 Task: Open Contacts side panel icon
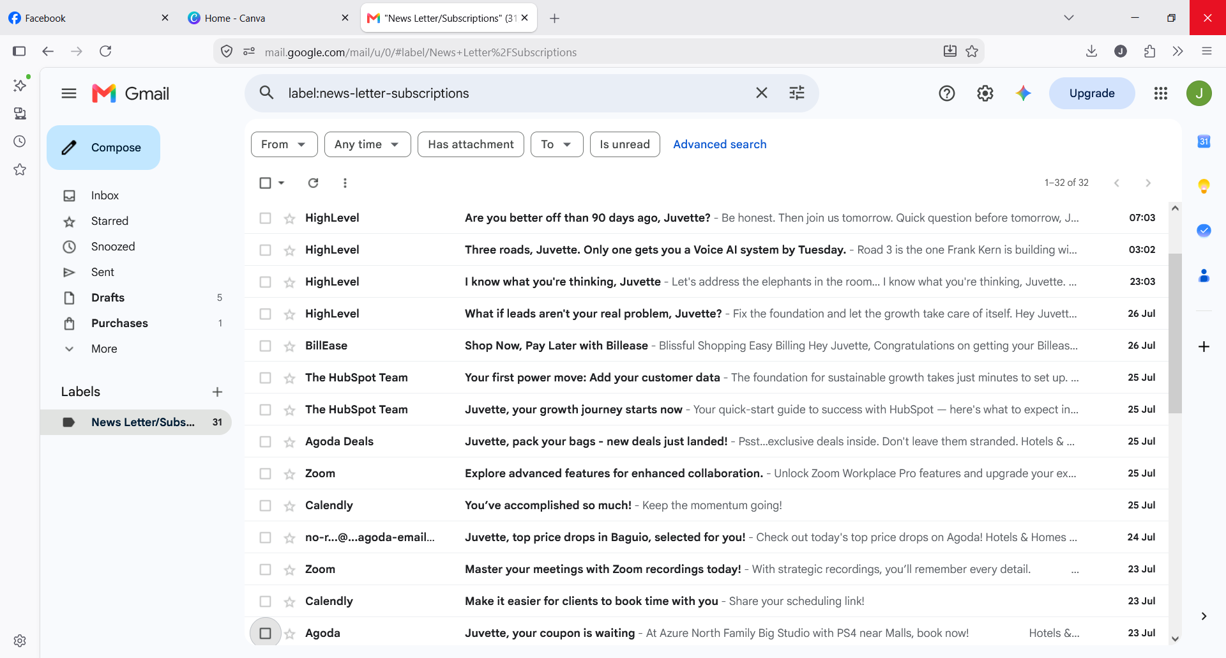point(1204,275)
